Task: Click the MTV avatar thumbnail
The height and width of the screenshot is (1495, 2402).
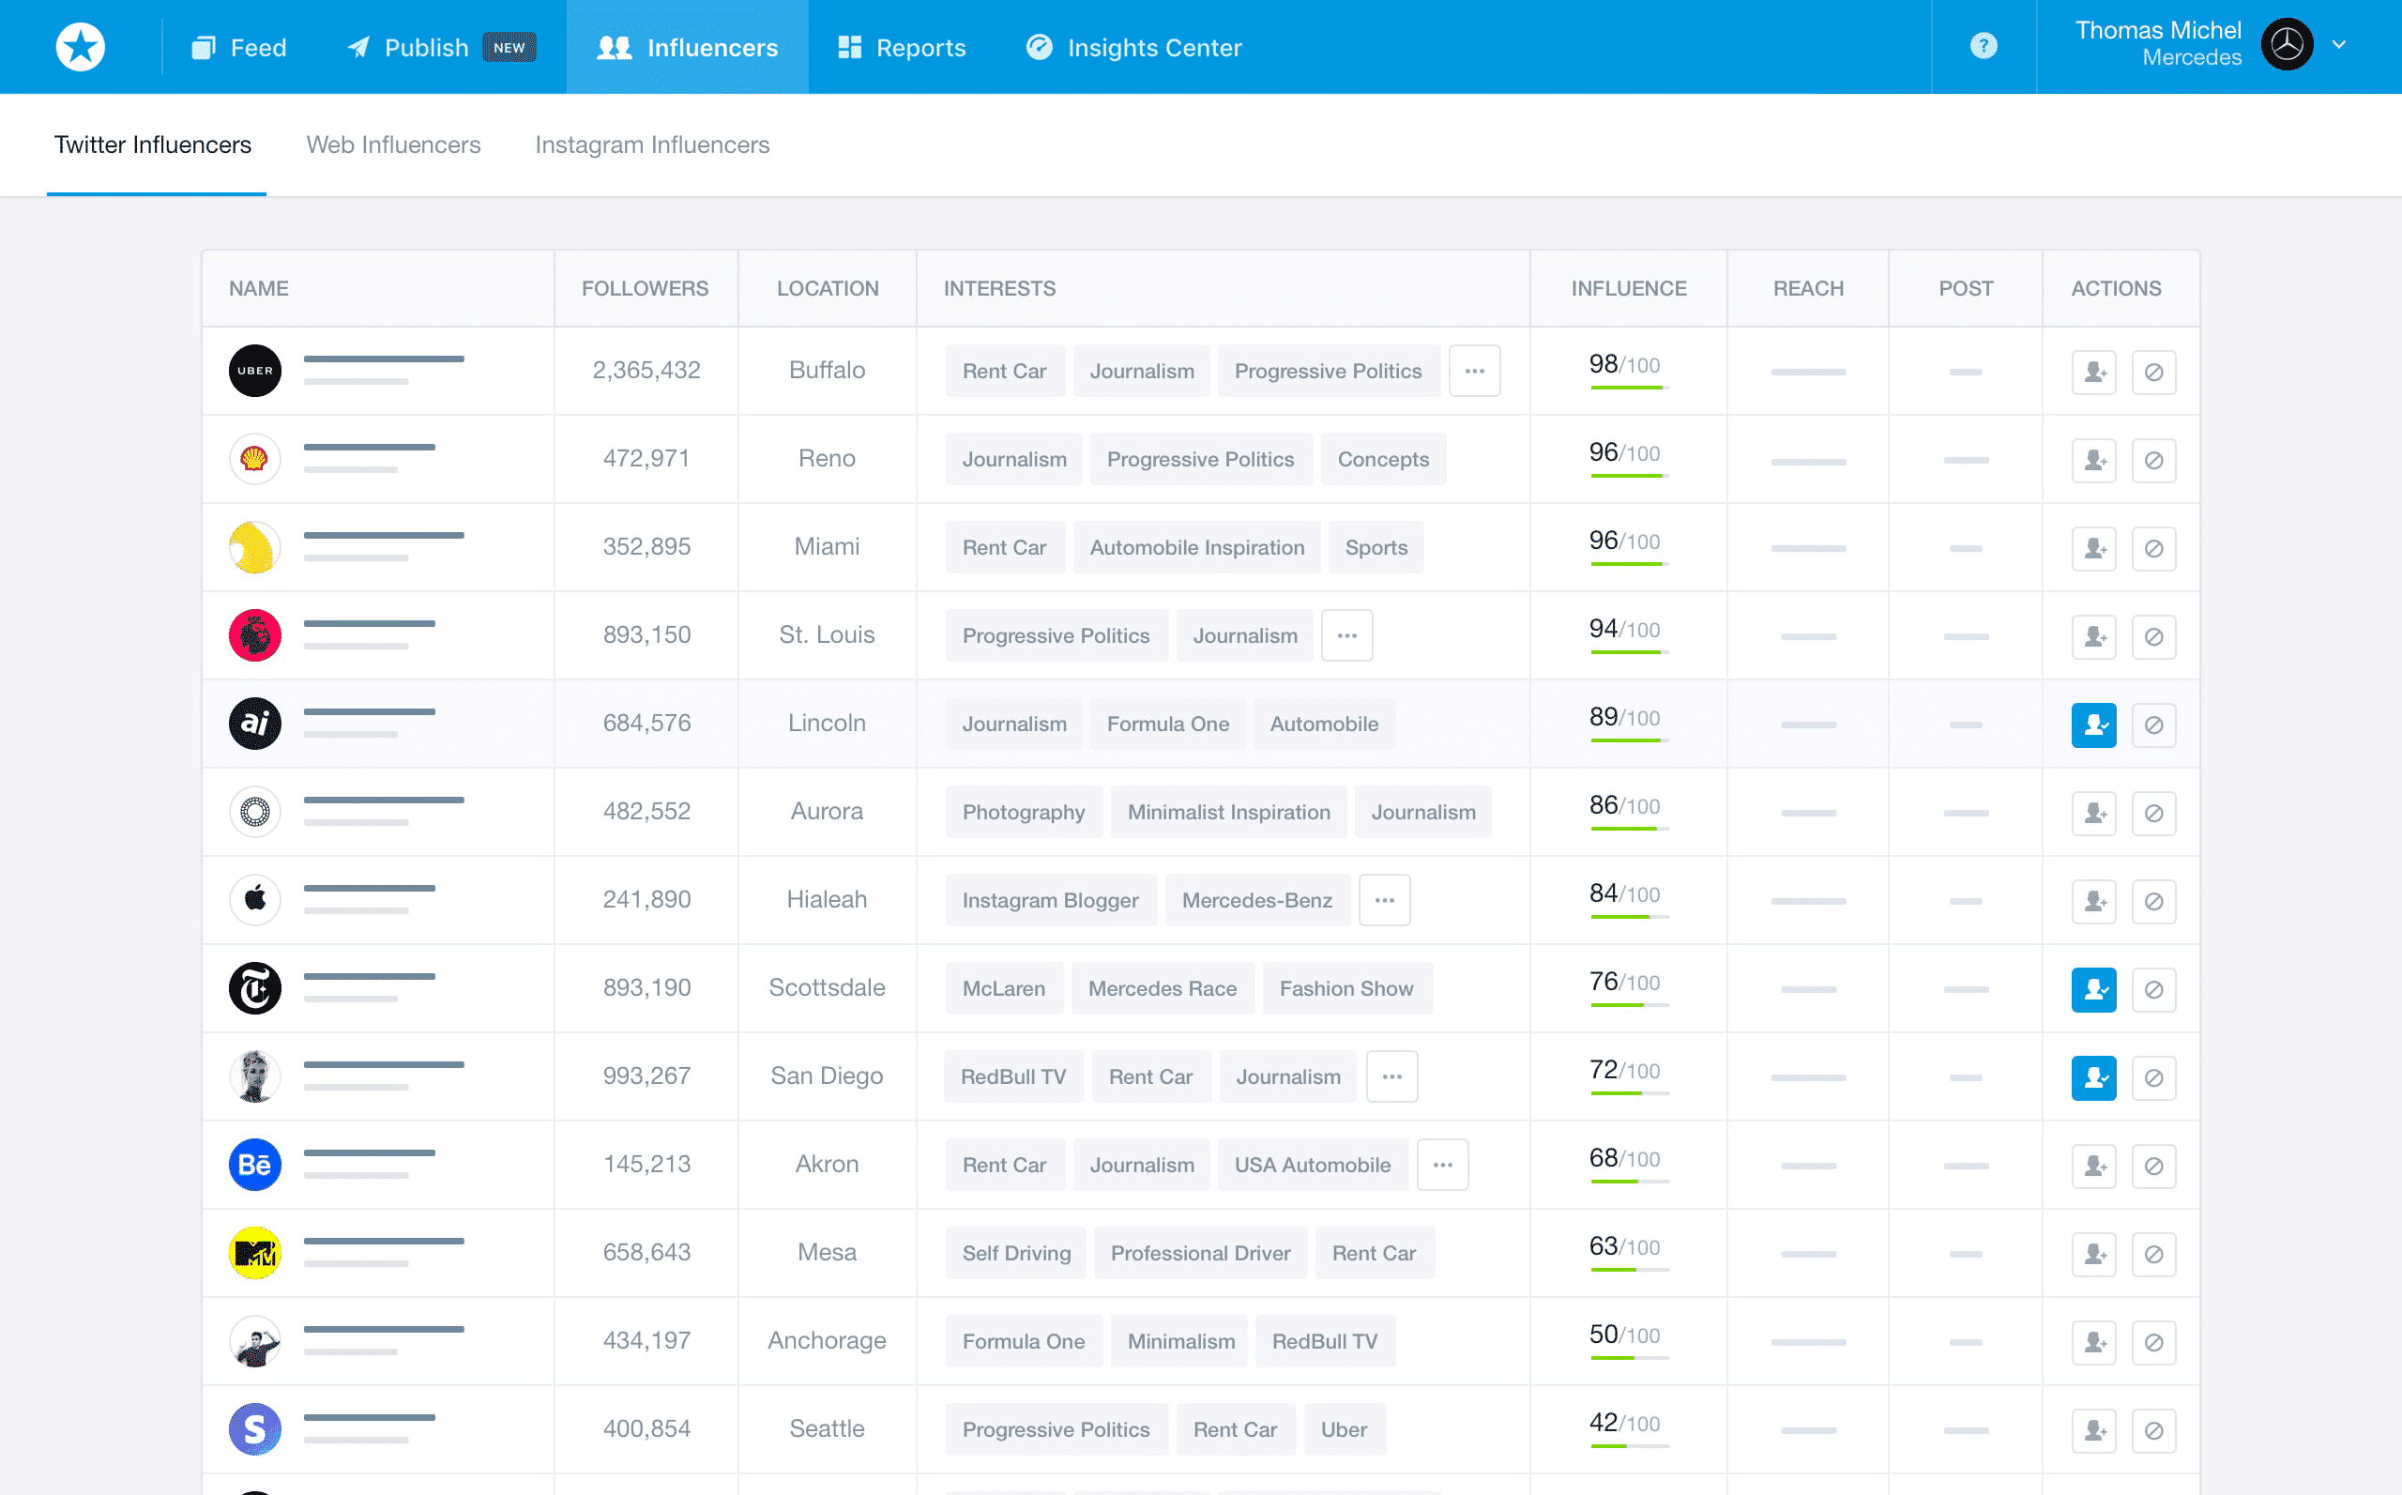Action: 255,1253
